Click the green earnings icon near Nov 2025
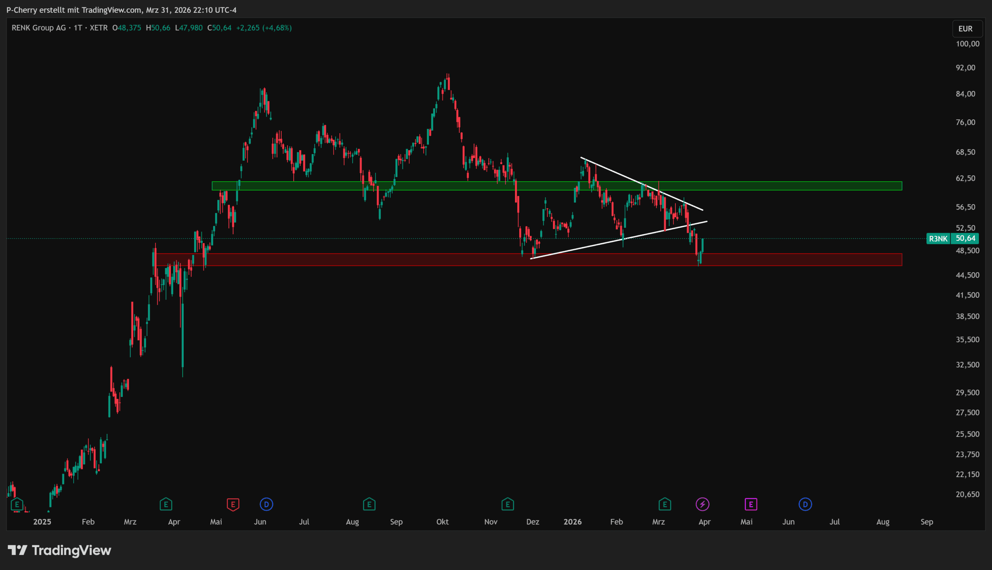992x570 pixels. coord(508,504)
